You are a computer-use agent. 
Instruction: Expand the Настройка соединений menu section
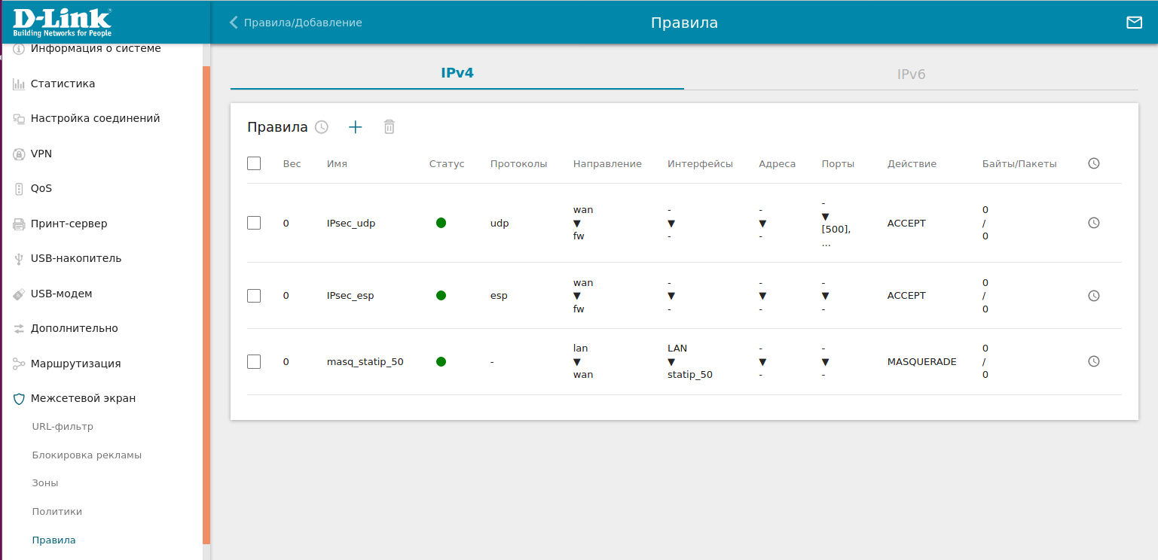pyautogui.click(x=95, y=118)
